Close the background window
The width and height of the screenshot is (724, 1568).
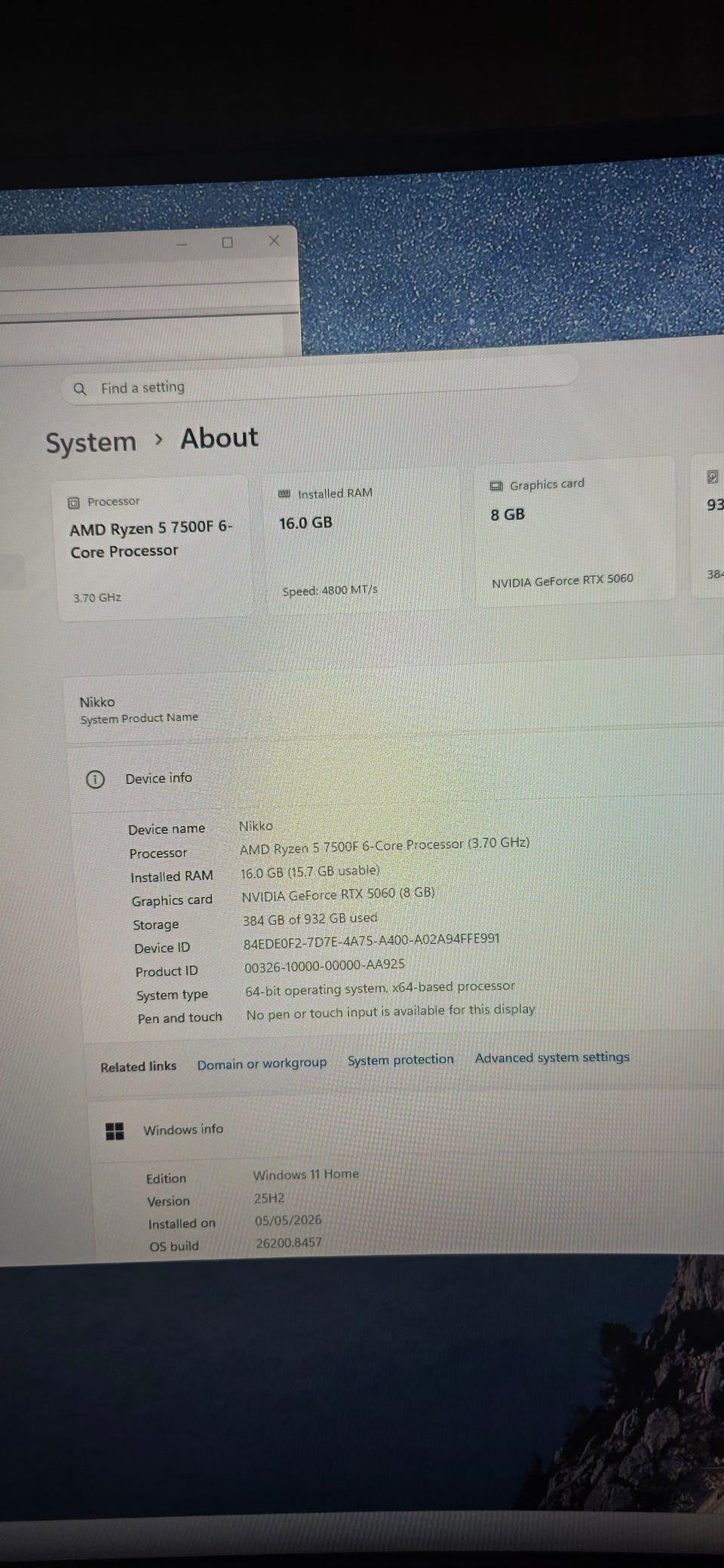click(x=274, y=241)
